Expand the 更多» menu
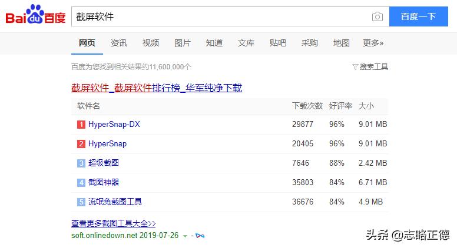Viewport: 457px width, 248px height. (x=373, y=43)
